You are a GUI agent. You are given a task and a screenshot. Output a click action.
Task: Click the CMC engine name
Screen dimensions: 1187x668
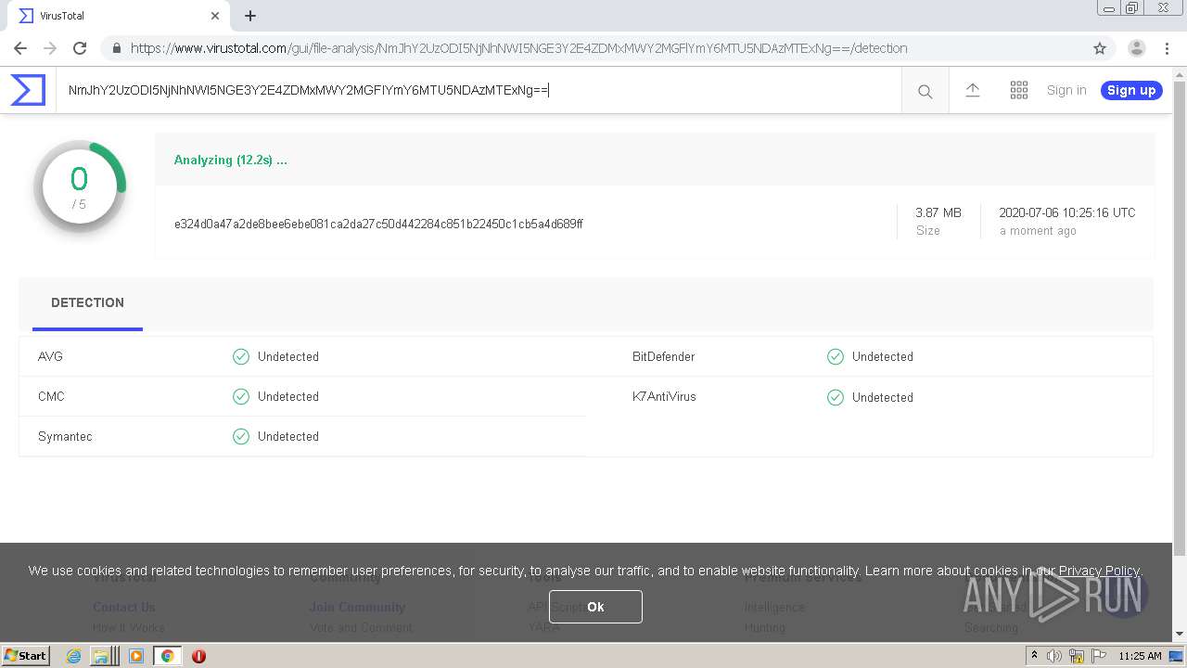coord(51,396)
